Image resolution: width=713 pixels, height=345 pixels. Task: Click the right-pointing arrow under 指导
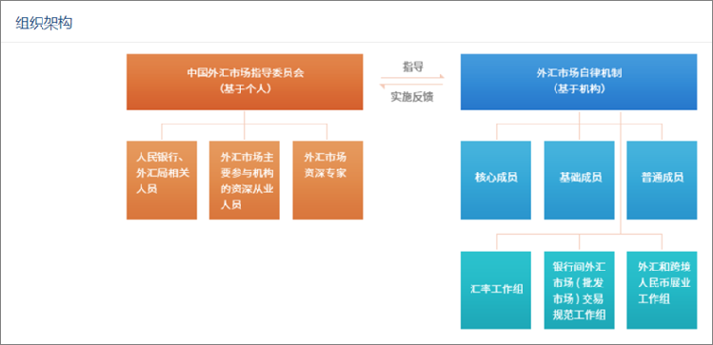tap(412, 77)
